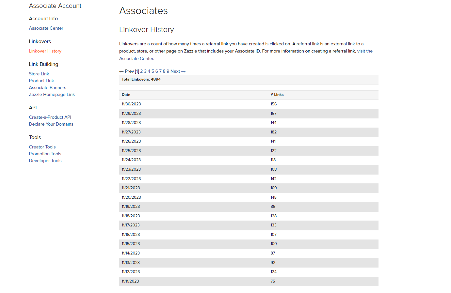Select date cell 11/15/2023

pos(131,244)
